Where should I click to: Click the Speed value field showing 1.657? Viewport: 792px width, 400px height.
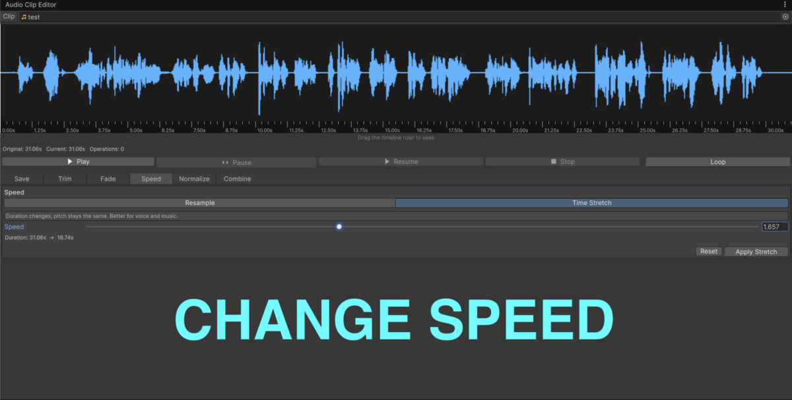point(775,227)
